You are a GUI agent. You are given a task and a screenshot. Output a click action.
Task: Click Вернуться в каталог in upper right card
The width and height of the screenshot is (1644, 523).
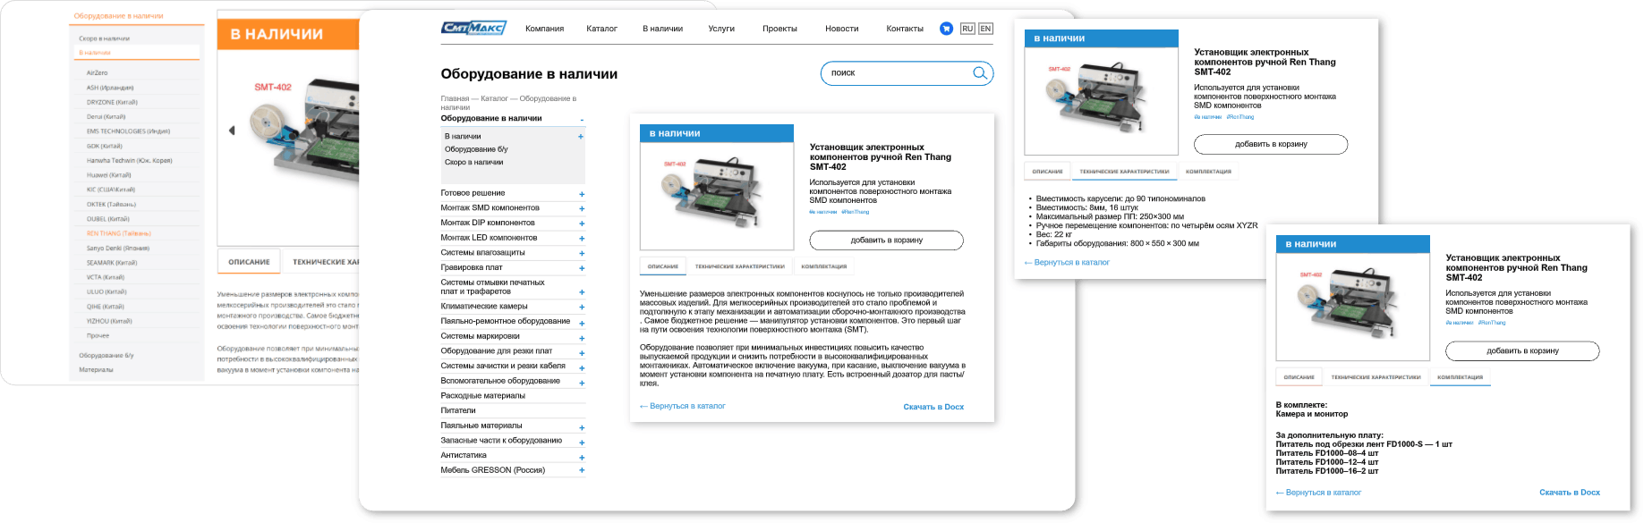tap(1067, 262)
